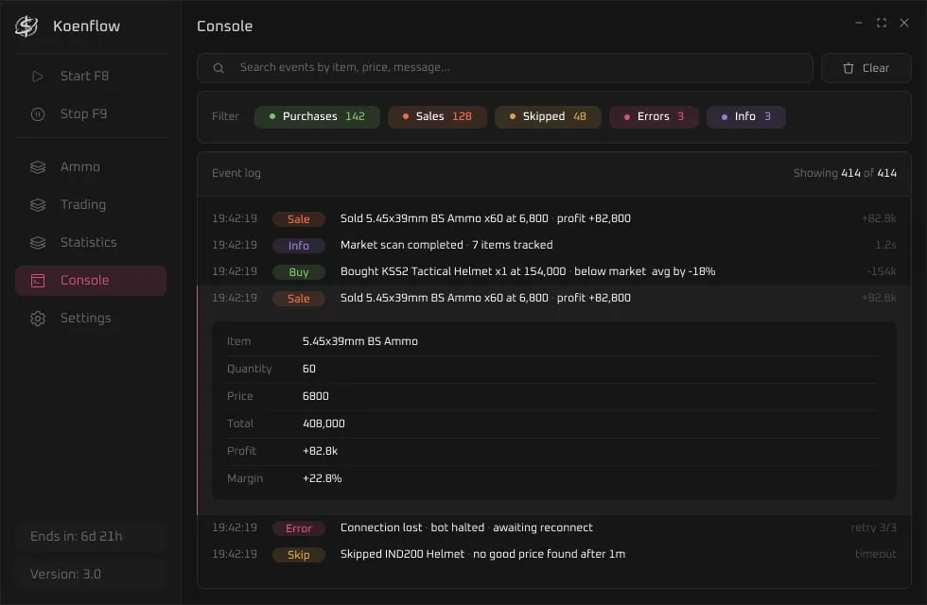Clear the console log
This screenshot has width=927, height=605.
pos(866,68)
